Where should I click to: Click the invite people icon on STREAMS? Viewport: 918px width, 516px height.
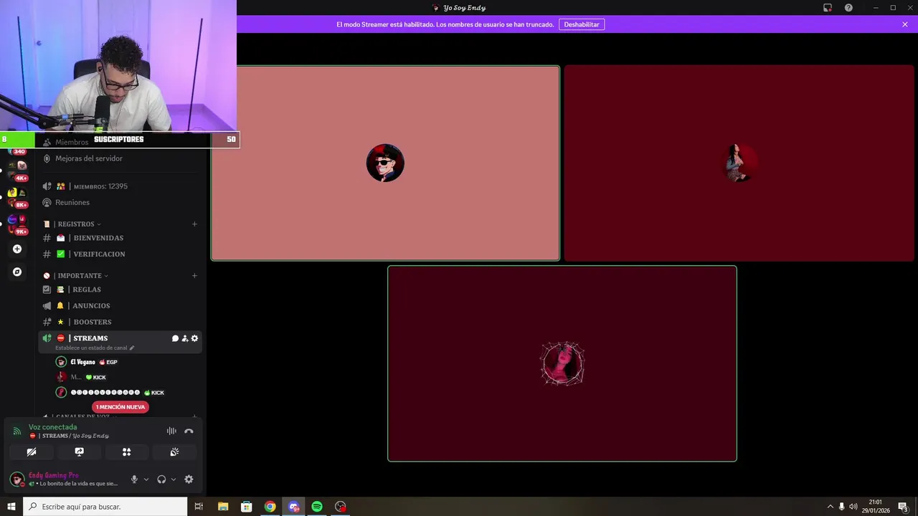184,338
